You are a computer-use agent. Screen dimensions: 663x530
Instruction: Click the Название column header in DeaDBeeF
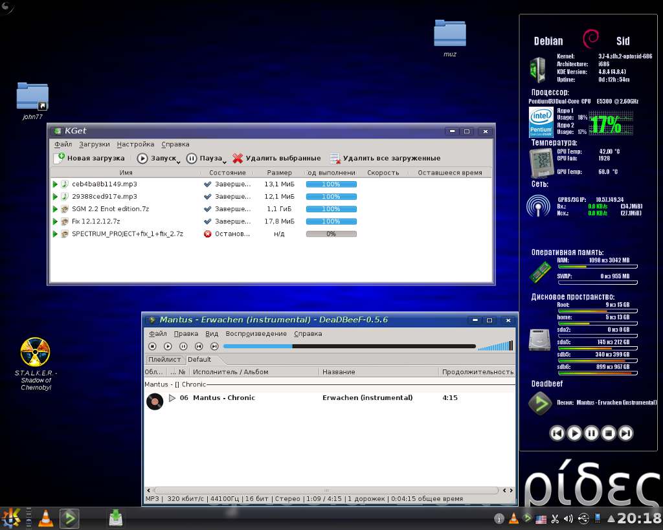click(378, 372)
